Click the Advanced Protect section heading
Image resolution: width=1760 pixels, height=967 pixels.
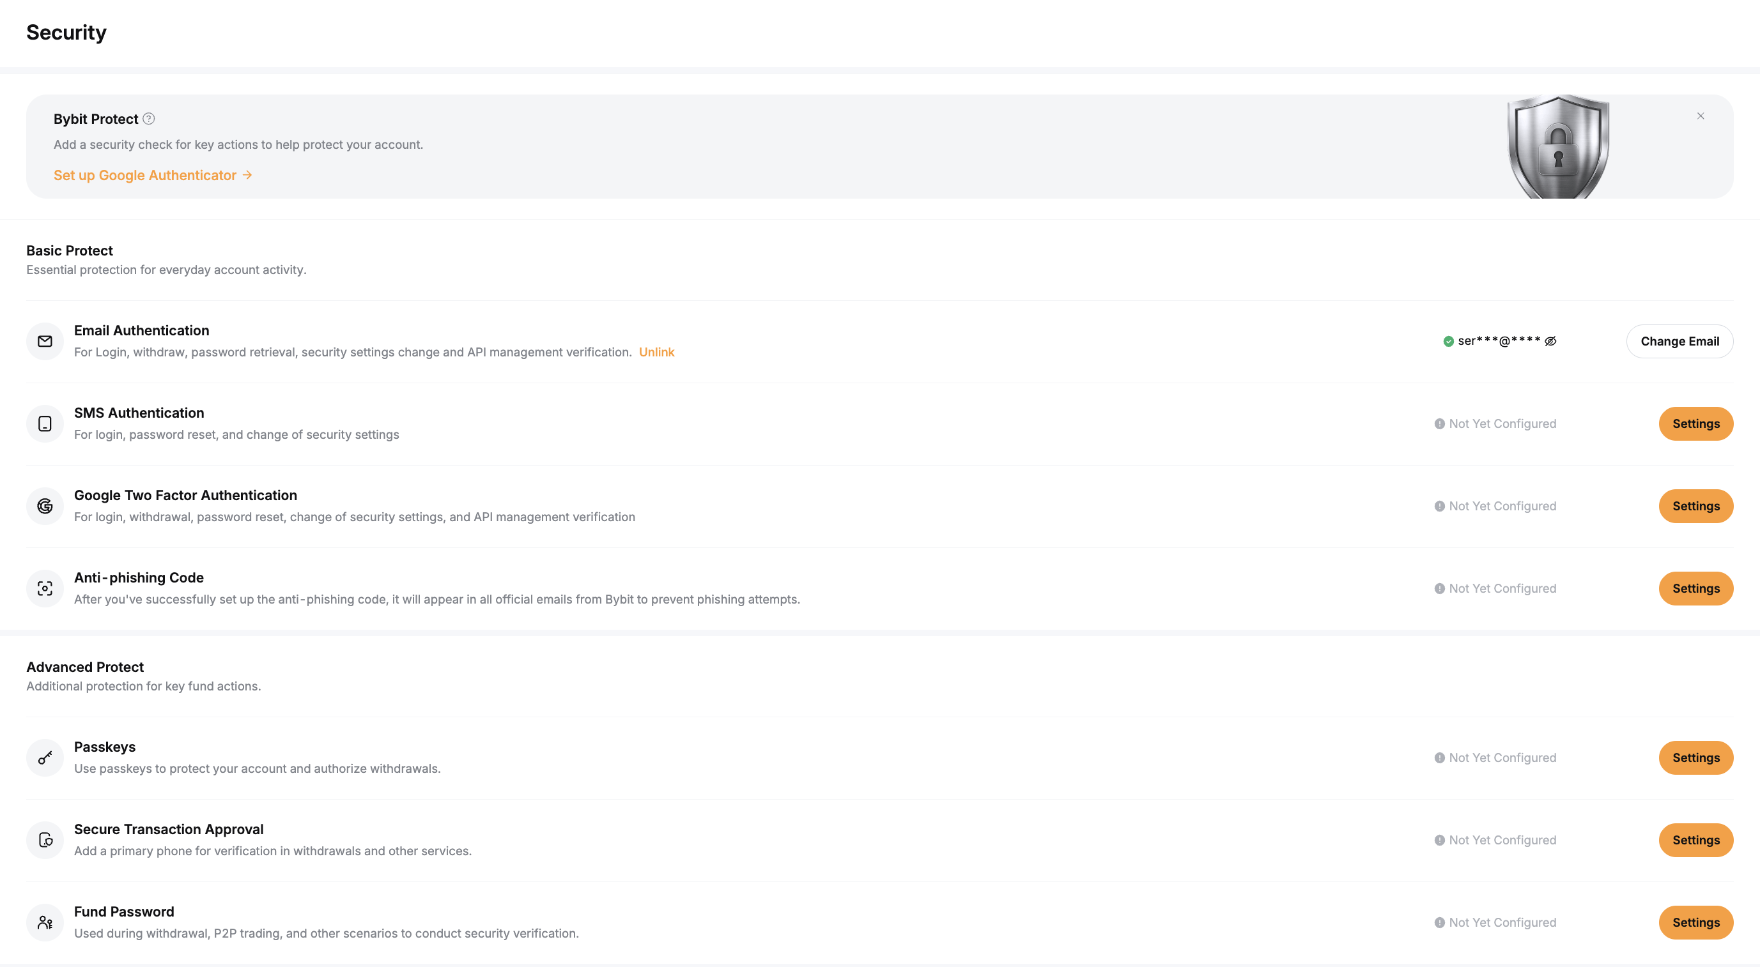tap(86, 667)
